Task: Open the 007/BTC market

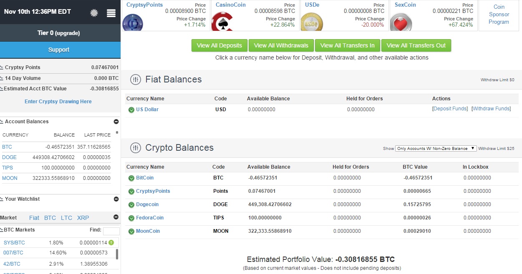Action: pyautogui.click(x=13, y=253)
